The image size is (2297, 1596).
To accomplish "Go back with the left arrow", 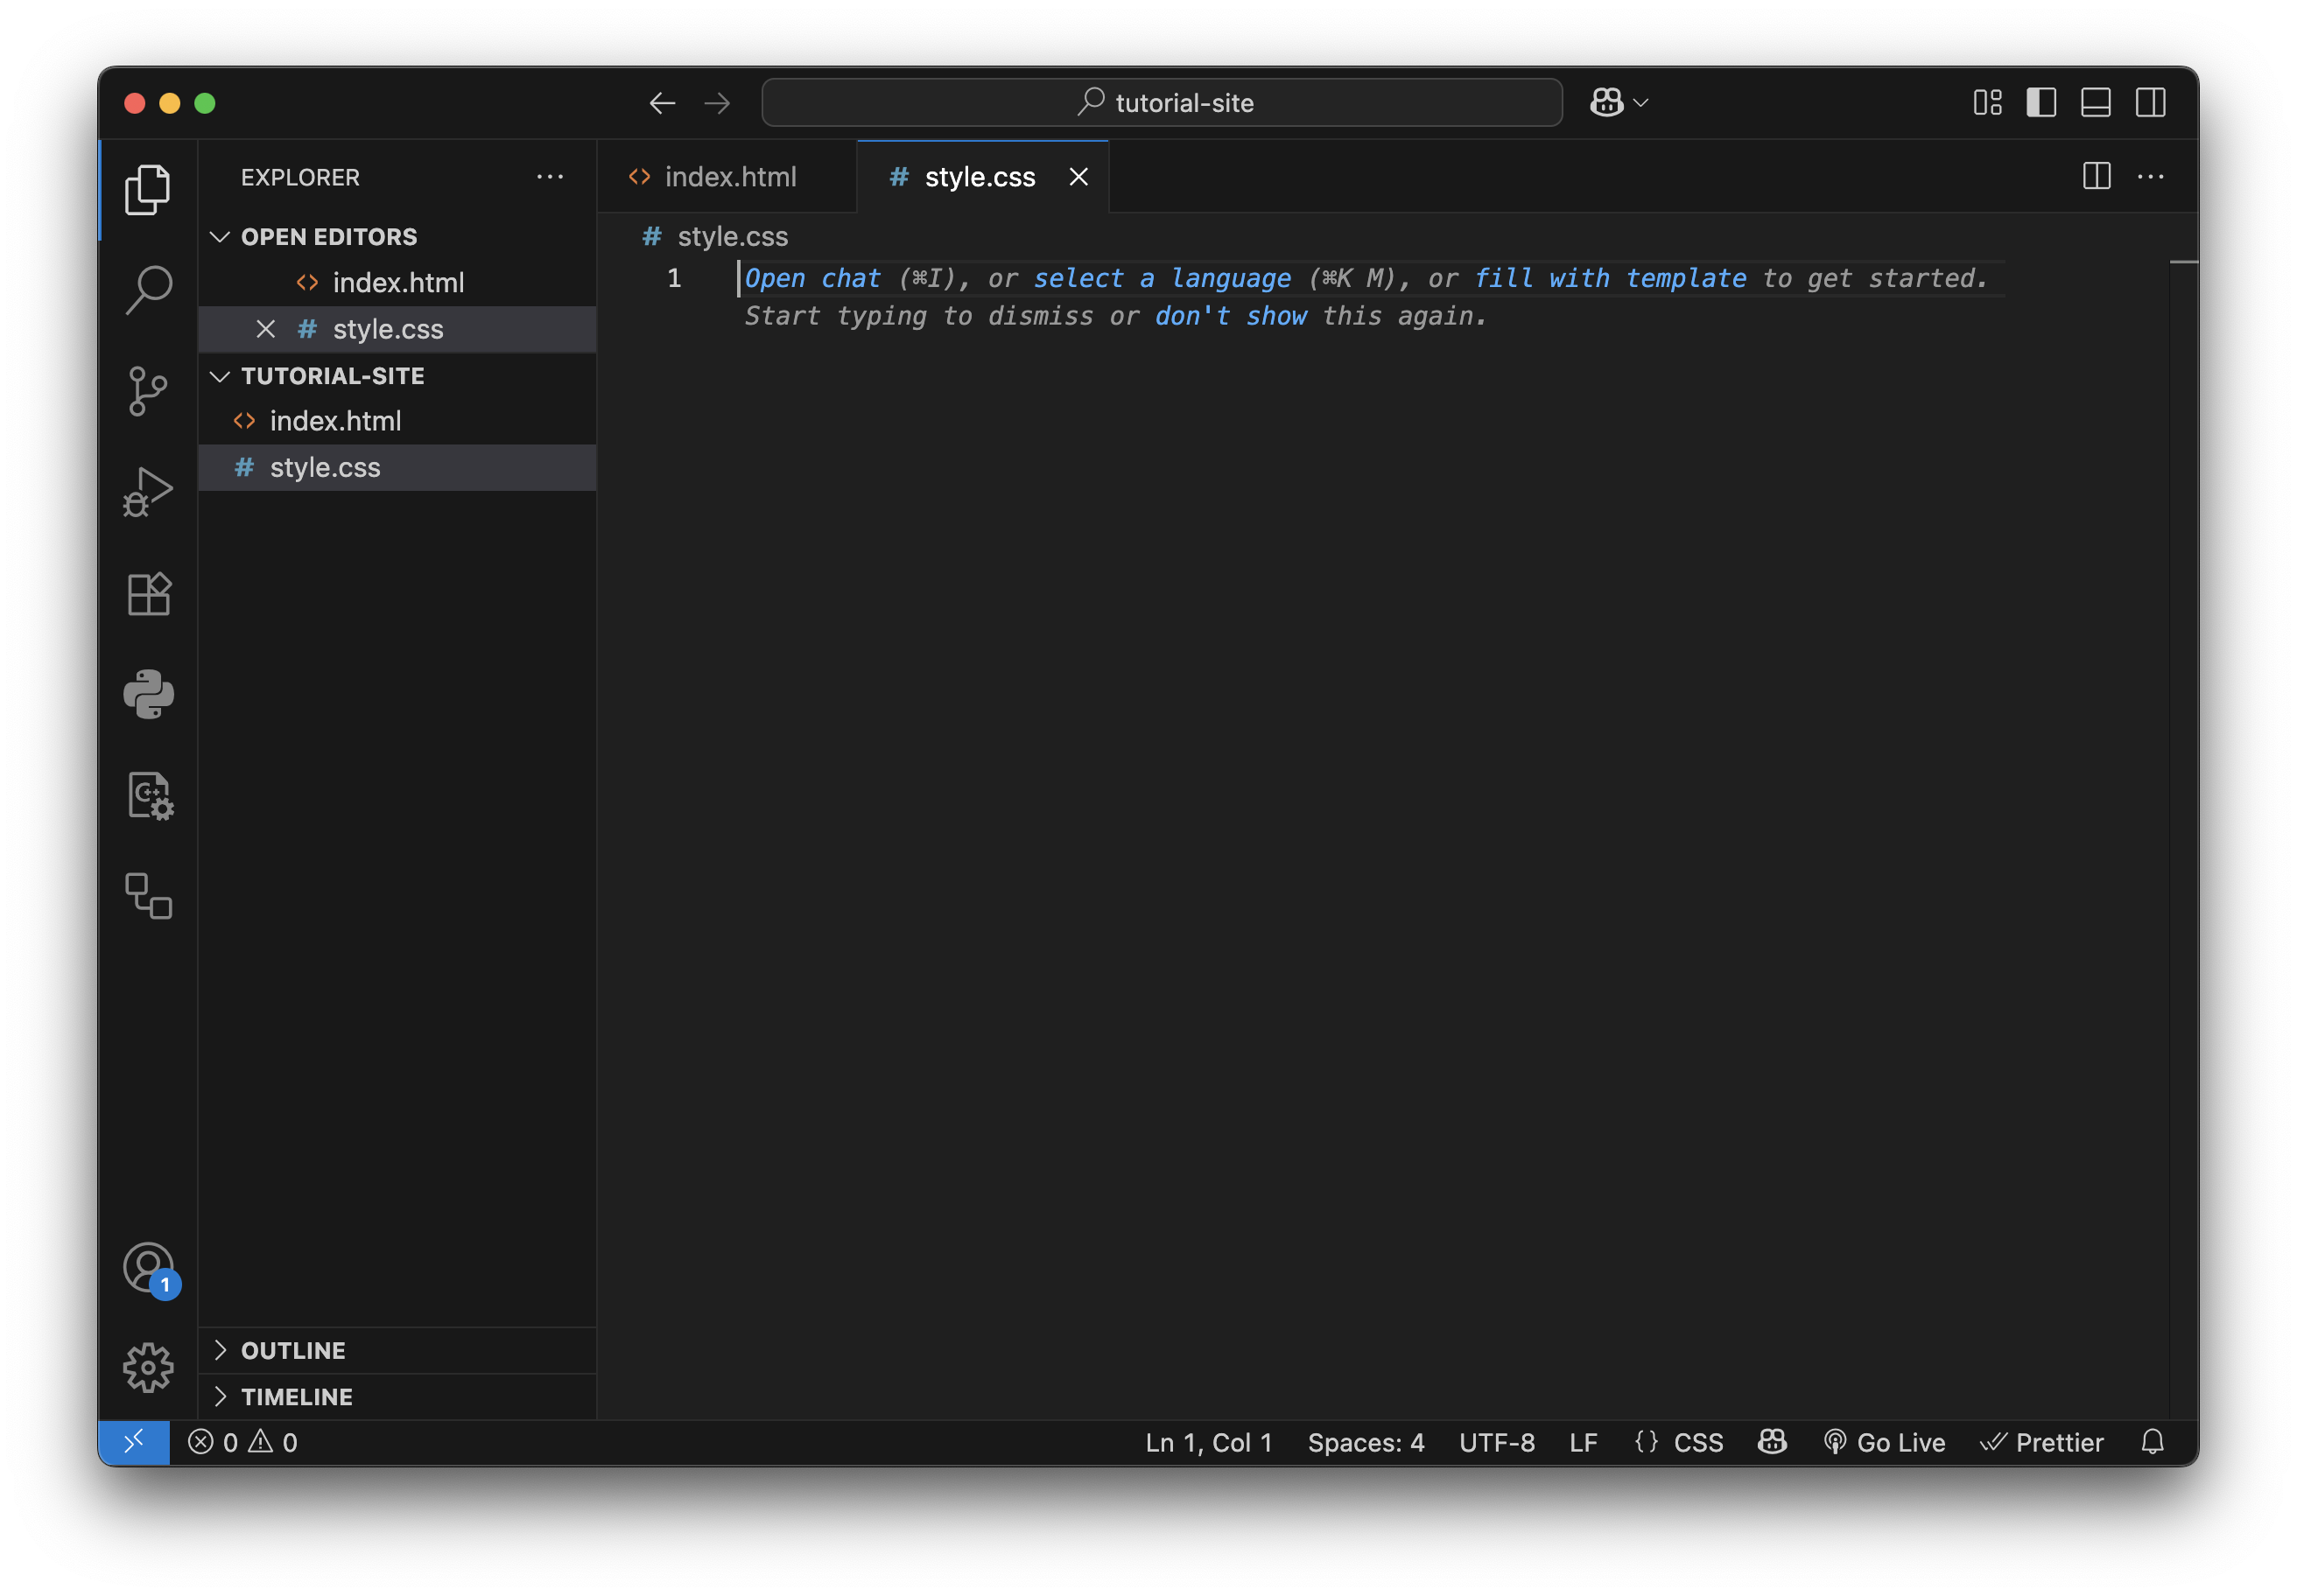I will [661, 103].
